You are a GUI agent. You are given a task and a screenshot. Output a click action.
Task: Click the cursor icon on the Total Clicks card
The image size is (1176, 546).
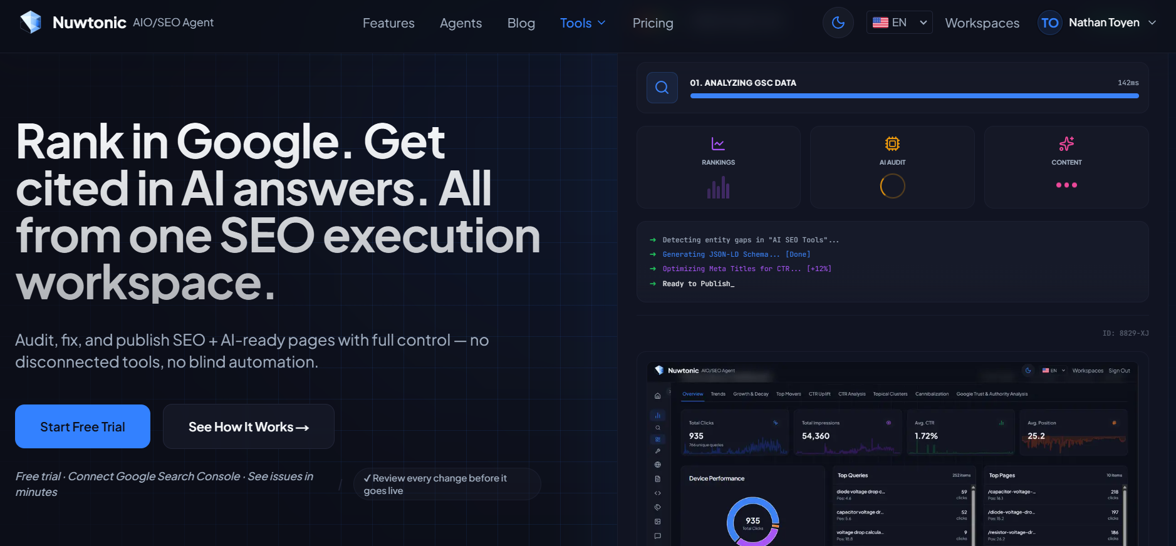[776, 423]
